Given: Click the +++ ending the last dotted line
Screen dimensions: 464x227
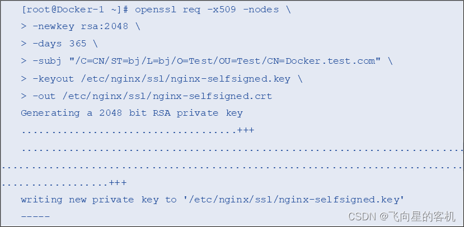Looking at the screenshot, I should (x=118, y=183).
